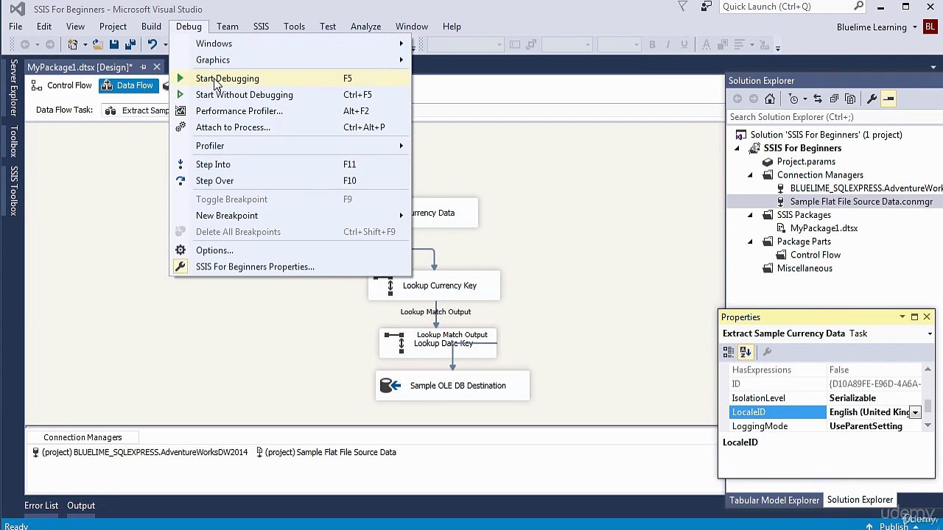Image resolution: width=943 pixels, height=530 pixels.
Task: Select MyPackage1.dtsx in Solution Explorer
Action: (x=824, y=228)
